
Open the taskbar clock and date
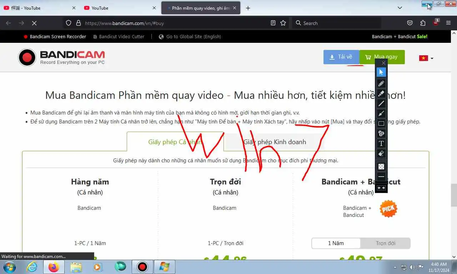[x=439, y=267]
